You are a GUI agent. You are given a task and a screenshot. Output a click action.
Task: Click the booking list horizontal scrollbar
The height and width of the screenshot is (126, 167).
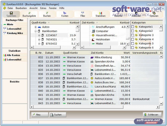click(78, 107)
